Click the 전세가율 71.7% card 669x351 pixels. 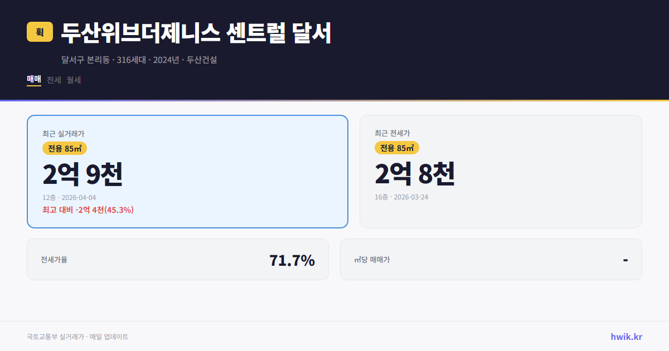177,259
